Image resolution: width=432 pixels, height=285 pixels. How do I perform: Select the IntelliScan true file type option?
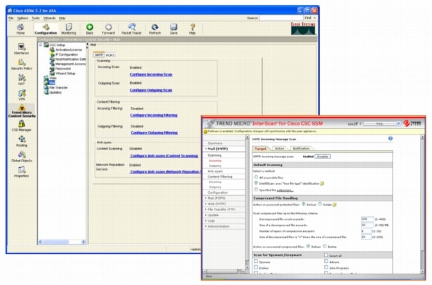256,183
